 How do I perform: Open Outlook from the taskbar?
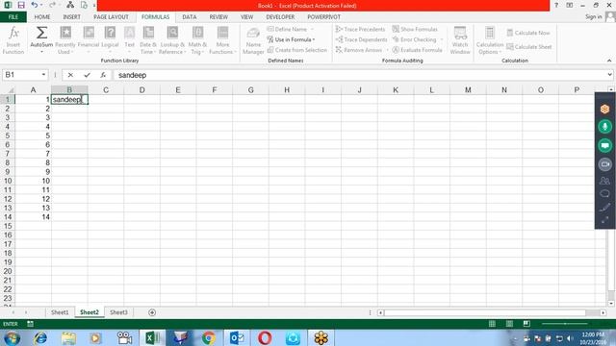point(237,337)
